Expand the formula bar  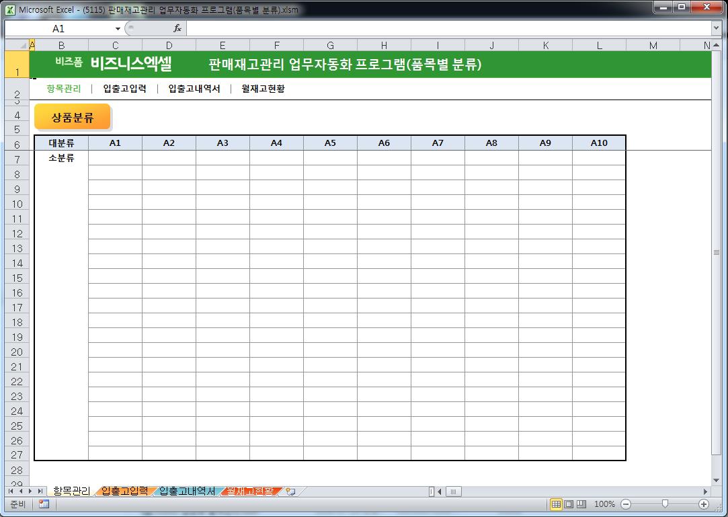pyautogui.click(x=716, y=28)
